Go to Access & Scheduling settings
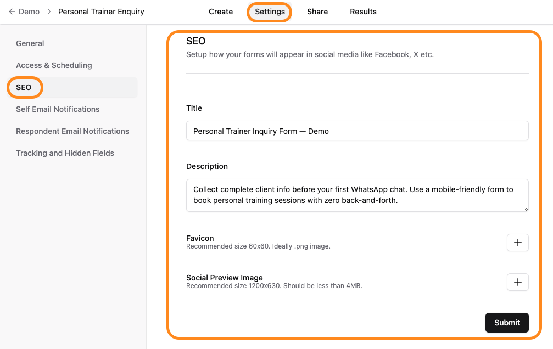The height and width of the screenshot is (349, 553). pos(54,65)
